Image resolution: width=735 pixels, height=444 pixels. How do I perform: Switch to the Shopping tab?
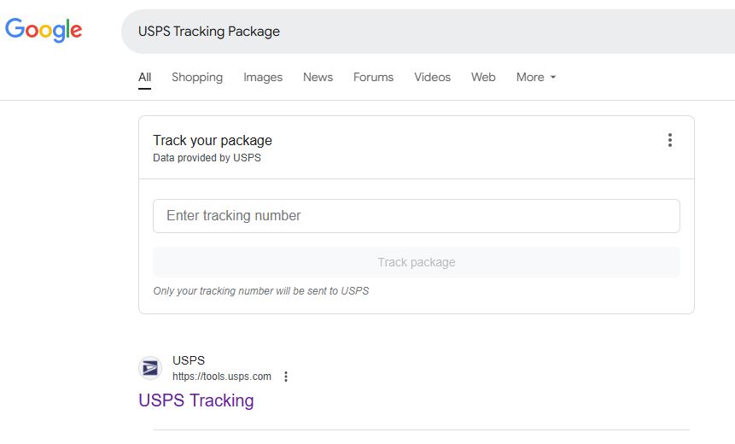pos(197,77)
